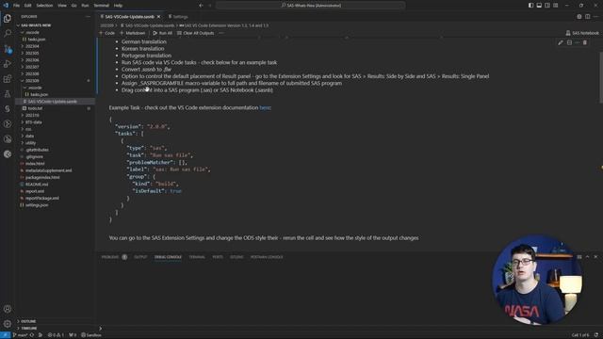
Task: Add a Markdown cell
Action: coord(133,33)
